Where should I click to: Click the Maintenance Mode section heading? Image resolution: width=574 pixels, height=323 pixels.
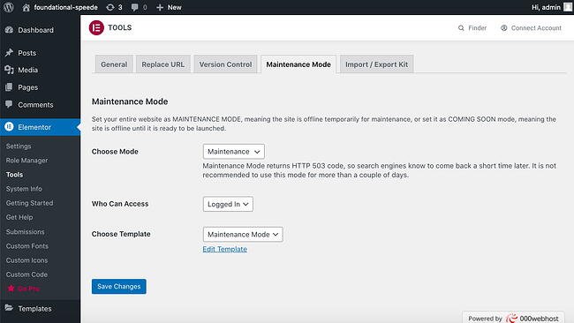[x=130, y=101]
